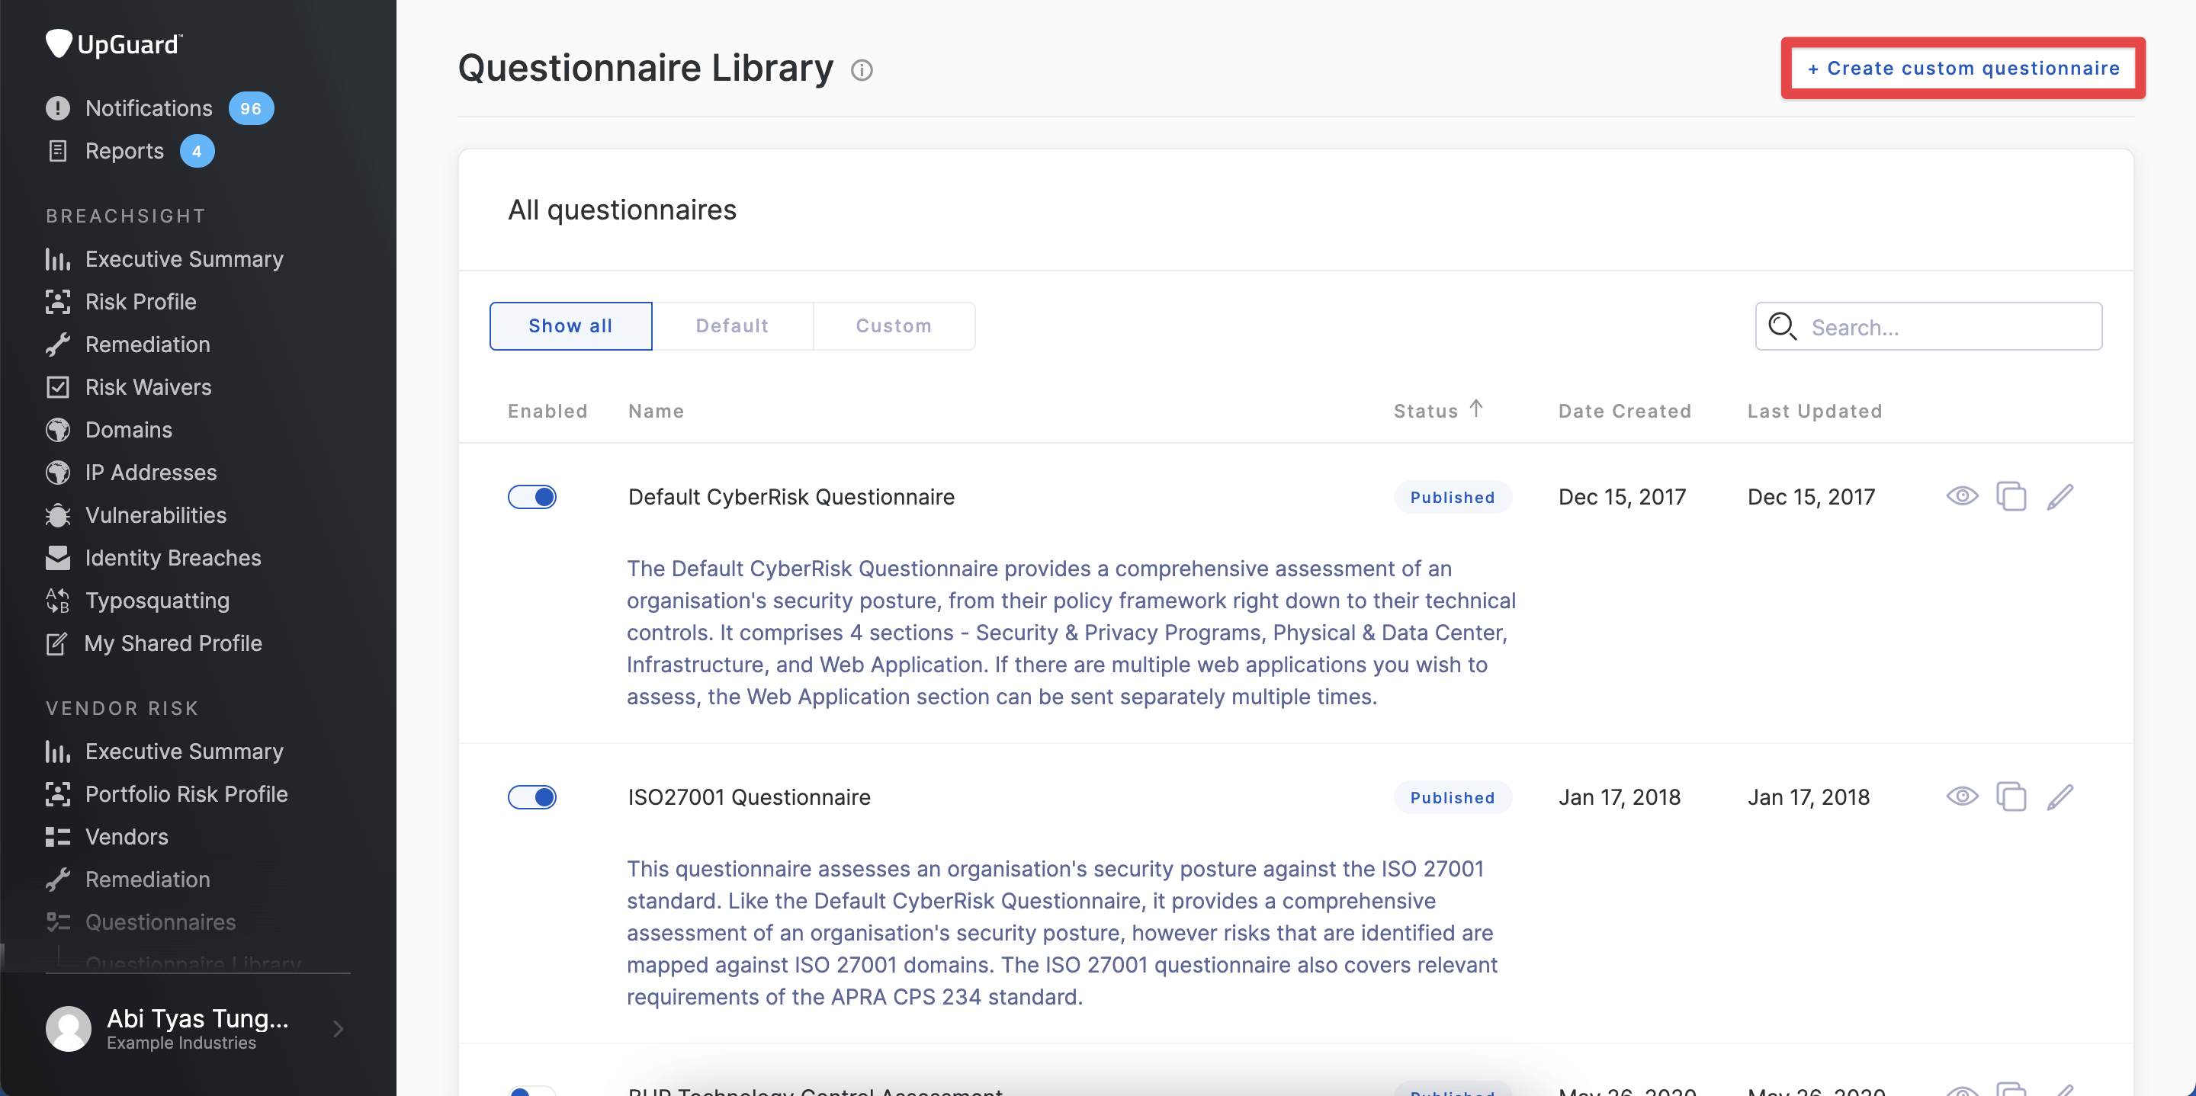Image resolution: width=2196 pixels, height=1096 pixels.
Task: Expand the Abi Tyas user menu chevron
Action: (339, 1029)
